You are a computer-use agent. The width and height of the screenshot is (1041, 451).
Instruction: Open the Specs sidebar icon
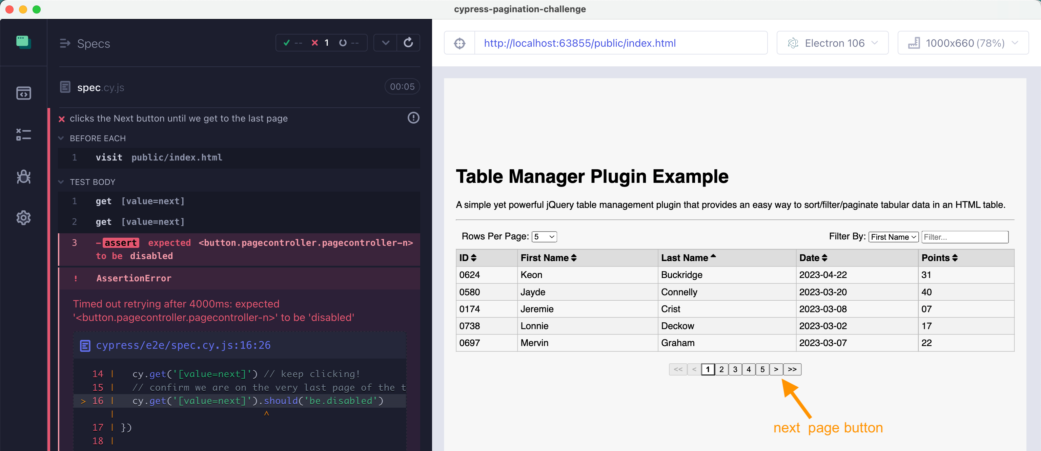[23, 93]
